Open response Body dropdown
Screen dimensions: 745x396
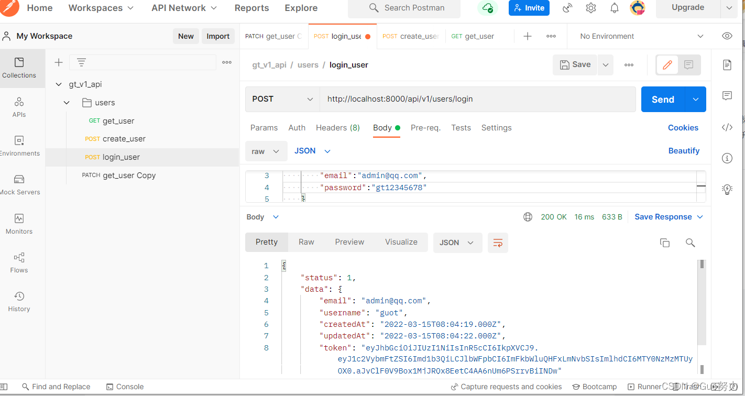263,217
